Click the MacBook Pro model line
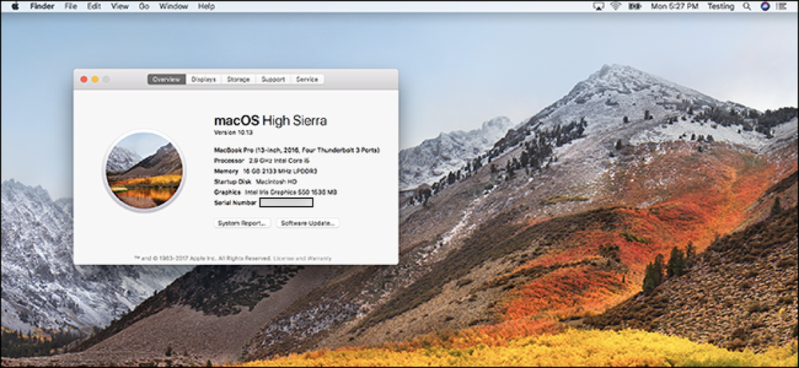This screenshot has height=368, width=799. pos(297,150)
